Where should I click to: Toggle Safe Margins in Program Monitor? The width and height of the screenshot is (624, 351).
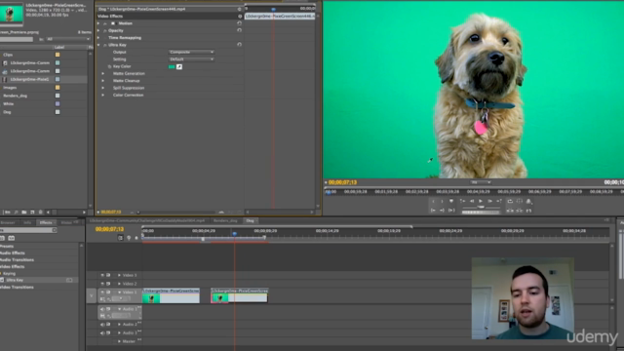tap(520, 202)
